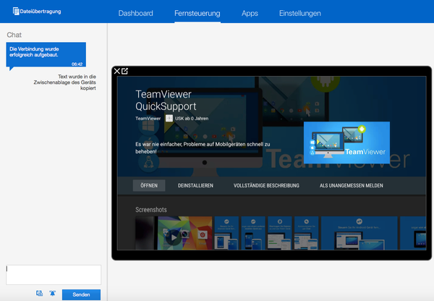Pop out the remote screen window
The width and height of the screenshot is (434, 301).
(125, 71)
